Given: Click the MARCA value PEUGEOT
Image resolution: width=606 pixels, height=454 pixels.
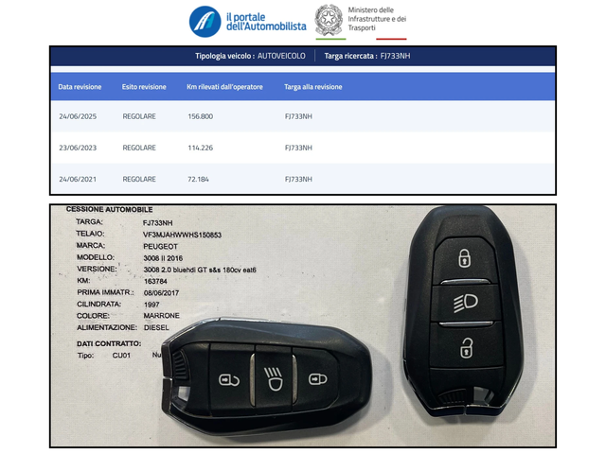Looking at the screenshot, I should (160, 246).
